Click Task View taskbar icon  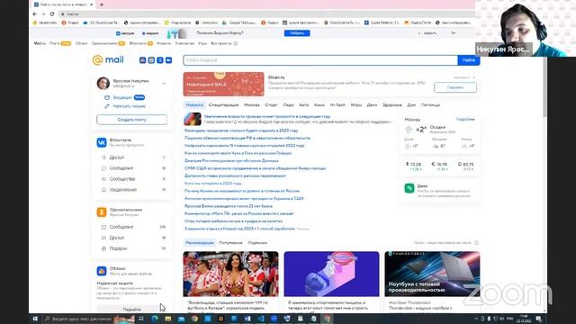click(141, 319)
